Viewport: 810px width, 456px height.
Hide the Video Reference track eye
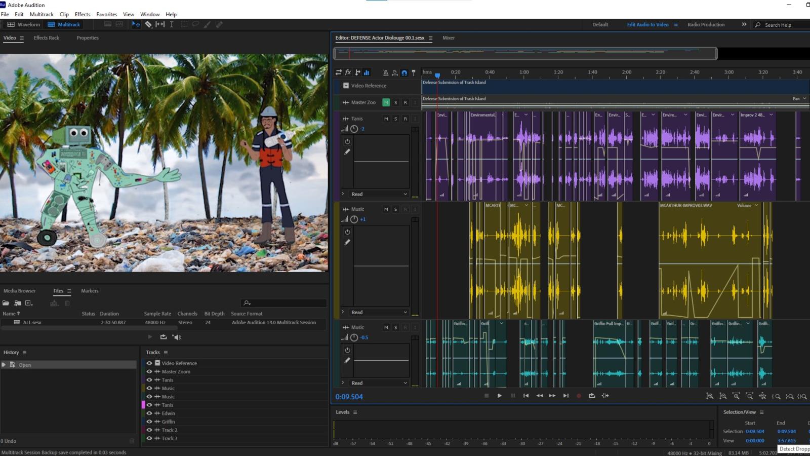[149, 363]
